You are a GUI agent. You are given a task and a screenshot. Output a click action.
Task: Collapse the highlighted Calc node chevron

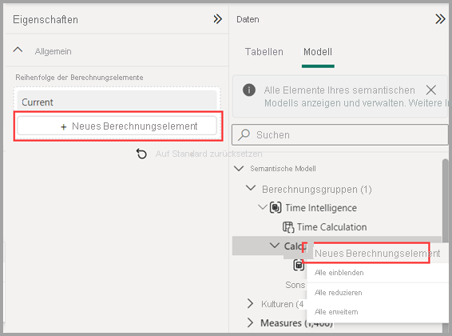coord(275,246)
